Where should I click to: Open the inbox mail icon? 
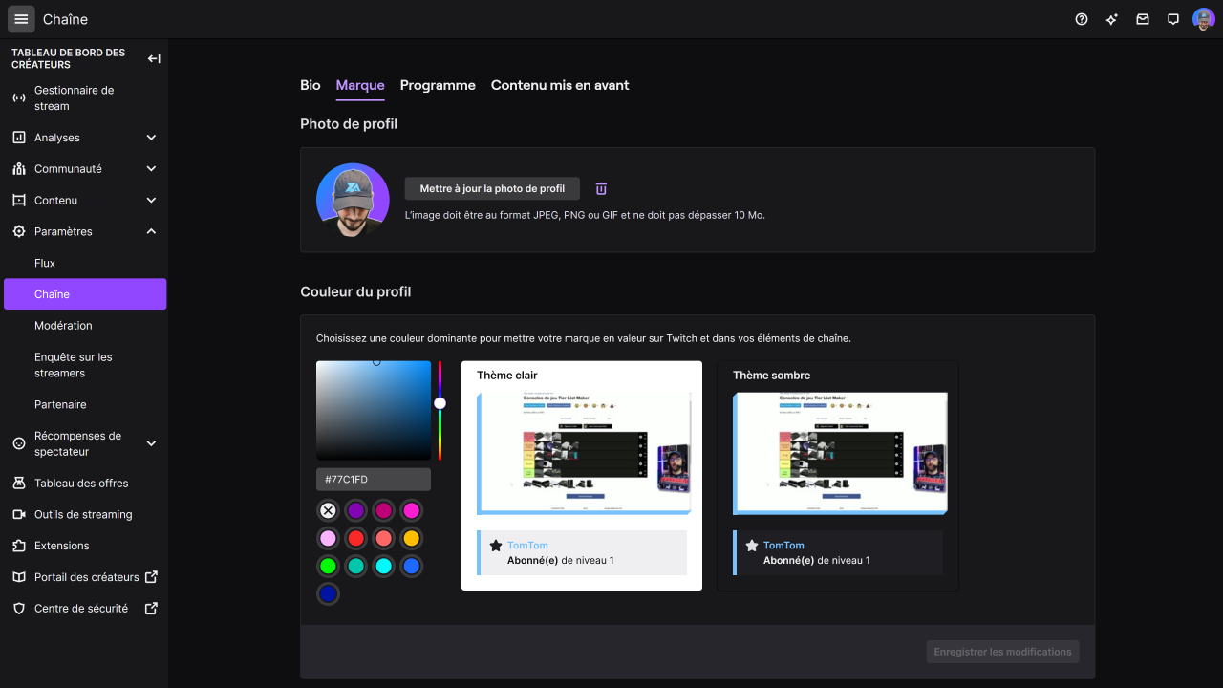(x=1143, y=19)
